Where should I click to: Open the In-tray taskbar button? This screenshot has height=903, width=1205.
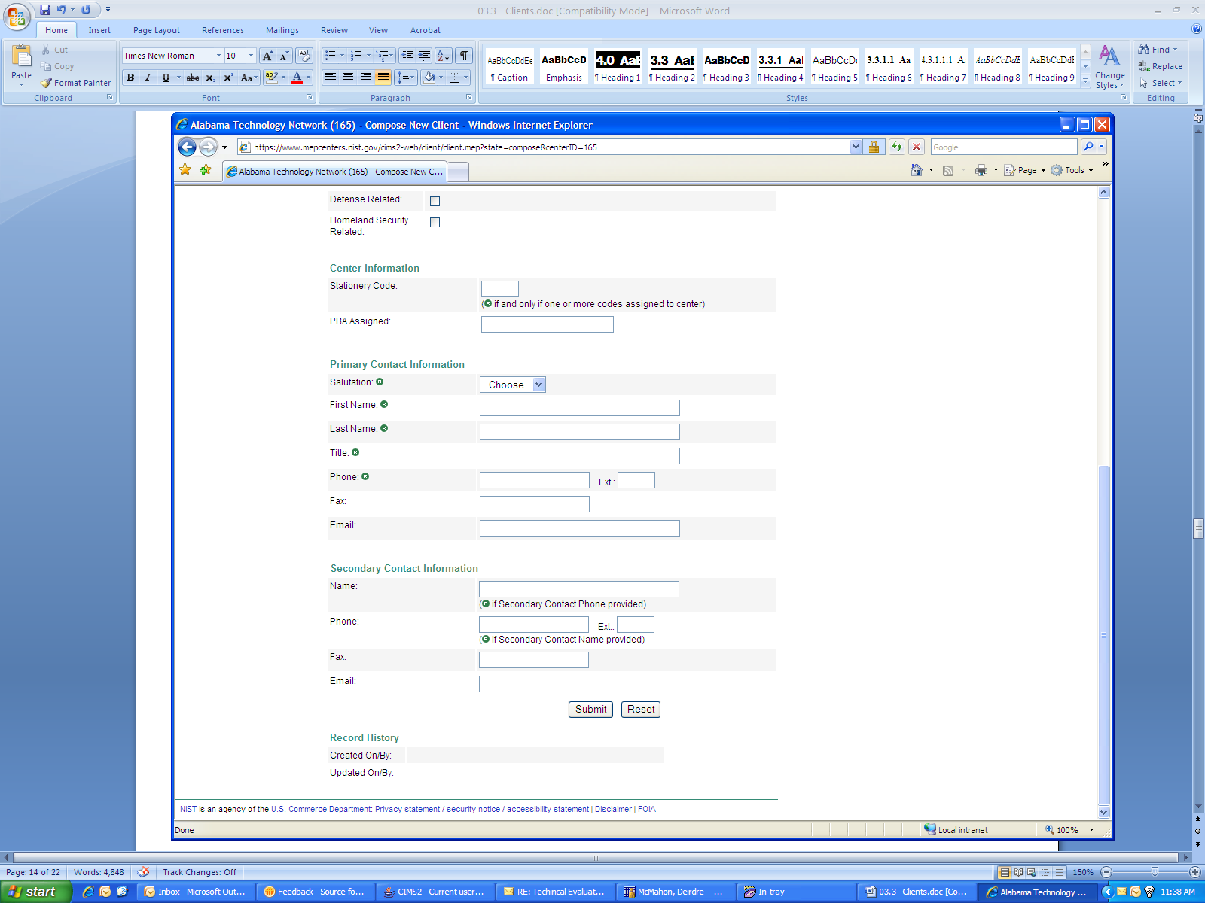coord(795,892)
